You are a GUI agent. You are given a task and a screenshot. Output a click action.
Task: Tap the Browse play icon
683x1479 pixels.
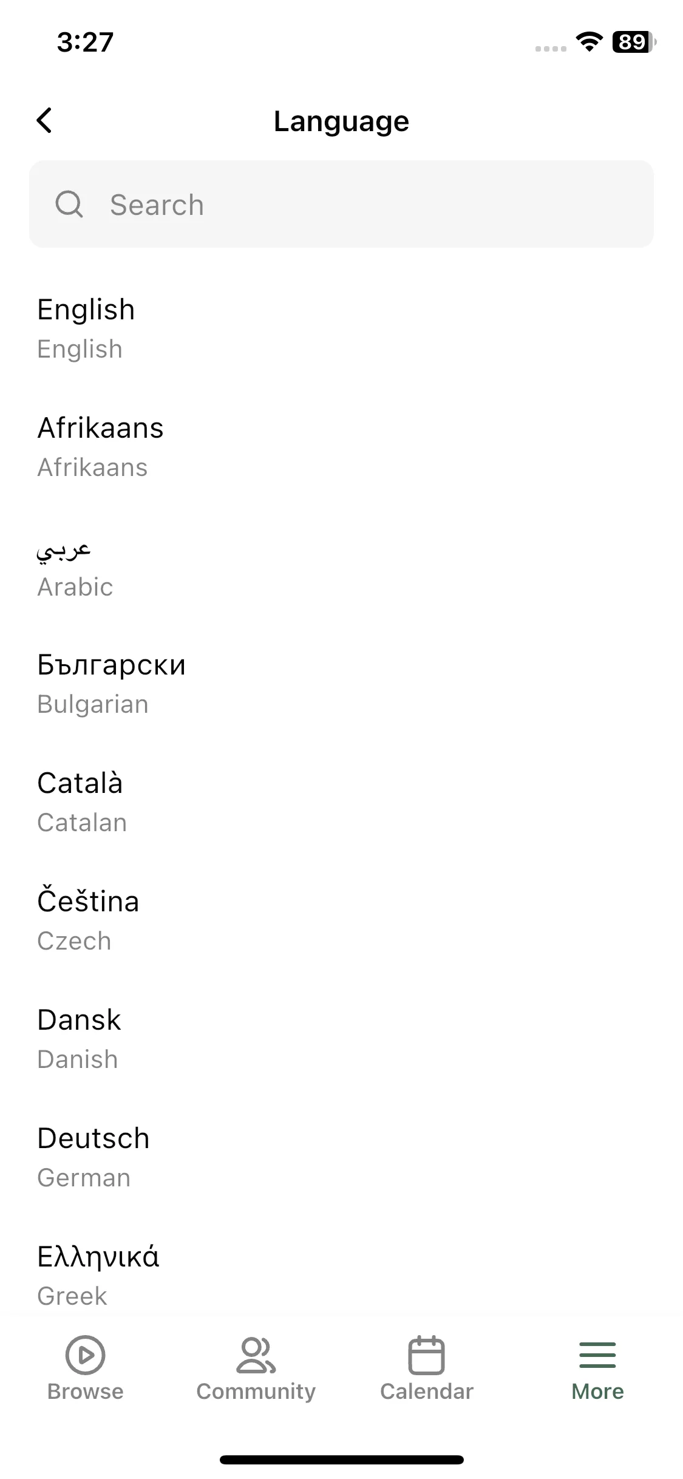pos(85,1355)
